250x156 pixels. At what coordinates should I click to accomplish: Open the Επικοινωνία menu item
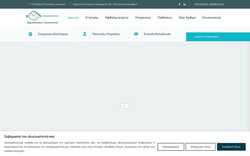click(x=211, y=18)
